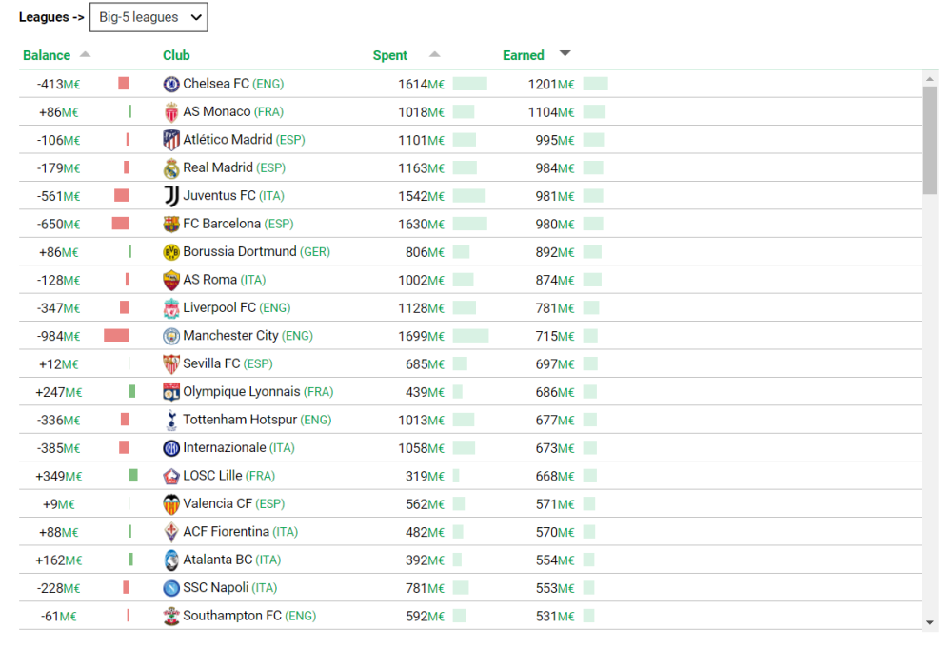
Task: Click the Valencia CF crest
Action: (171, 504)
